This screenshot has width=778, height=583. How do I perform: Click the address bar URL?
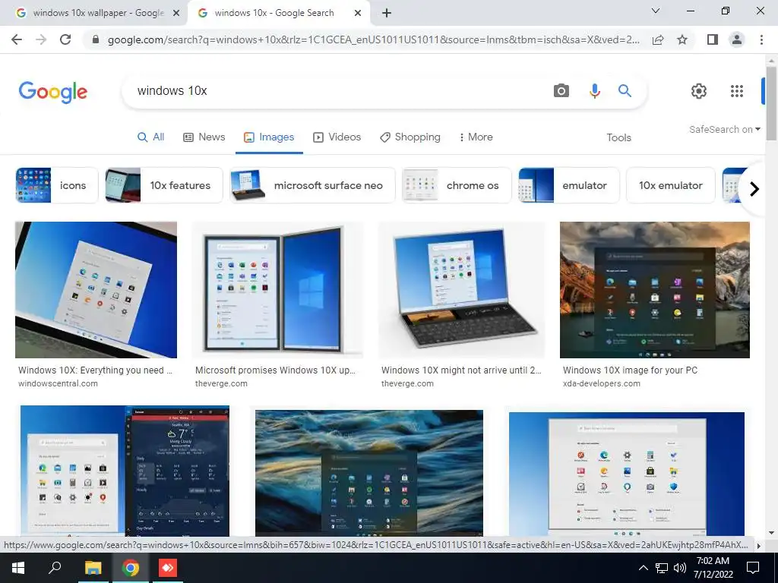tap(373, 39)
